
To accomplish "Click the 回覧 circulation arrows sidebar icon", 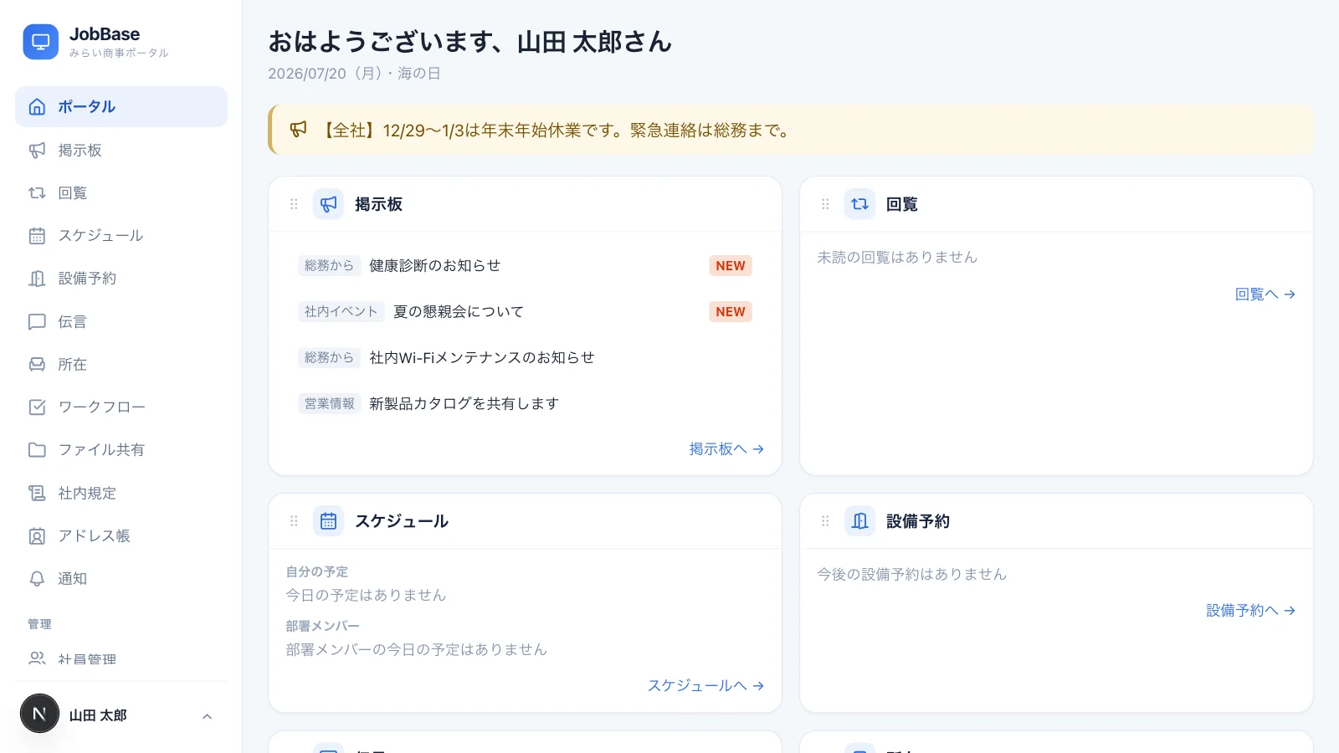I will point(37,193).
